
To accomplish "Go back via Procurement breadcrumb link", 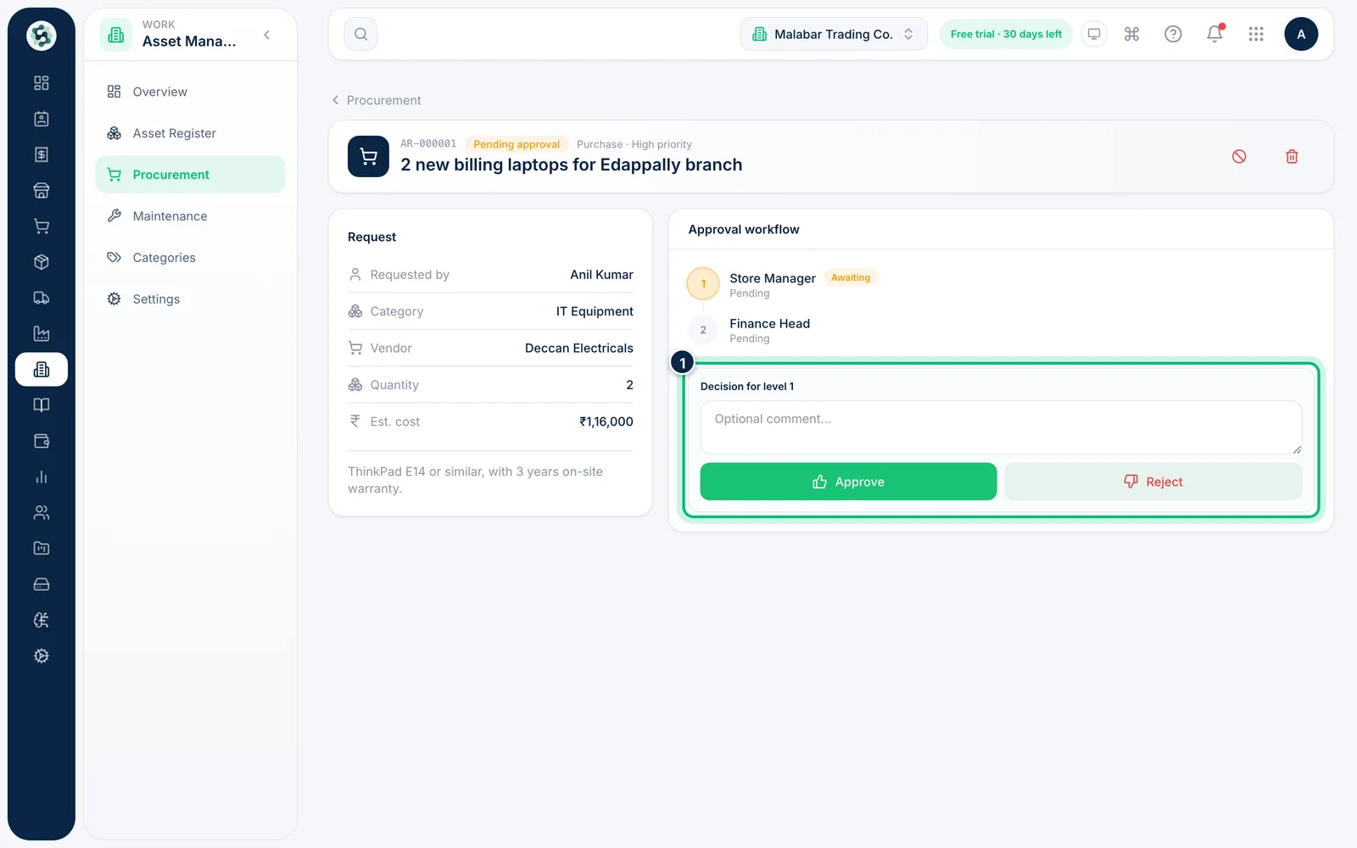I will point(376,100).
